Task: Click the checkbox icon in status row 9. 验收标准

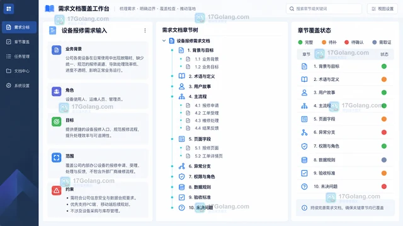Action: tap(304, 173)
